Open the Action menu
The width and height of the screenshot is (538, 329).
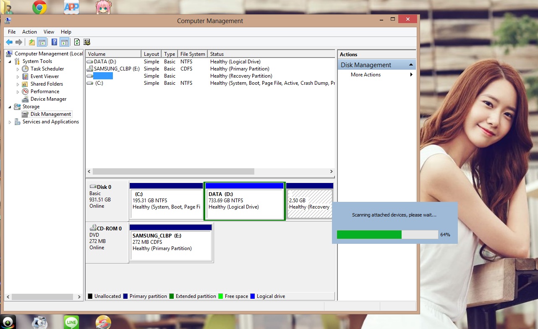pyautogui.click(x=29, y=32)
